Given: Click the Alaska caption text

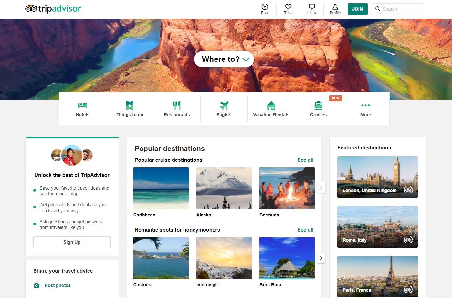Looking at the screenshot, I should [x=204, y=215].
